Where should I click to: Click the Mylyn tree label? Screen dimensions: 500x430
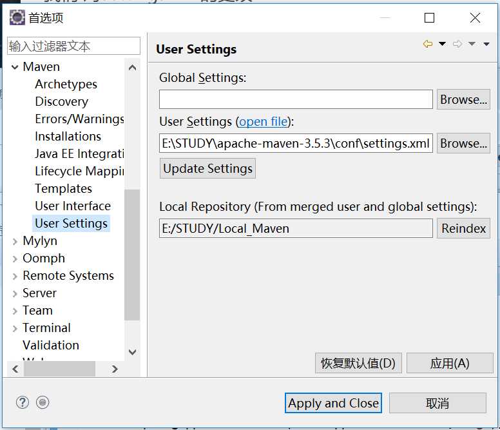tap(40, 241)
